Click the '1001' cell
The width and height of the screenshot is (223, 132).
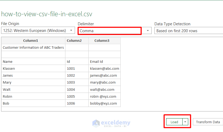pos(77,68)
